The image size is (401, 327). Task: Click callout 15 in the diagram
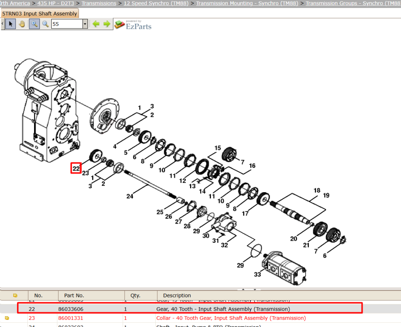point(218,148)
